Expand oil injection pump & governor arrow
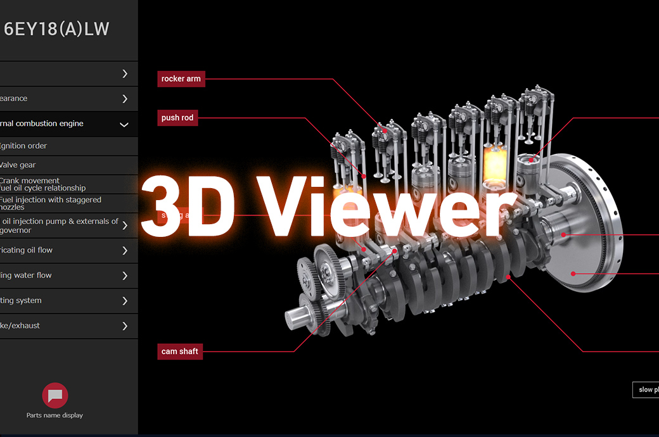 pyautogui.click(x=125, y=225)
